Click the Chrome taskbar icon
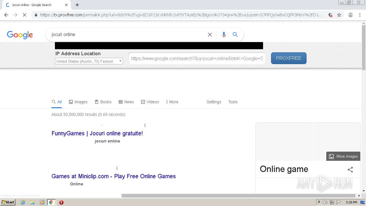This screenshot has height=206, width=366. point(51,202)
